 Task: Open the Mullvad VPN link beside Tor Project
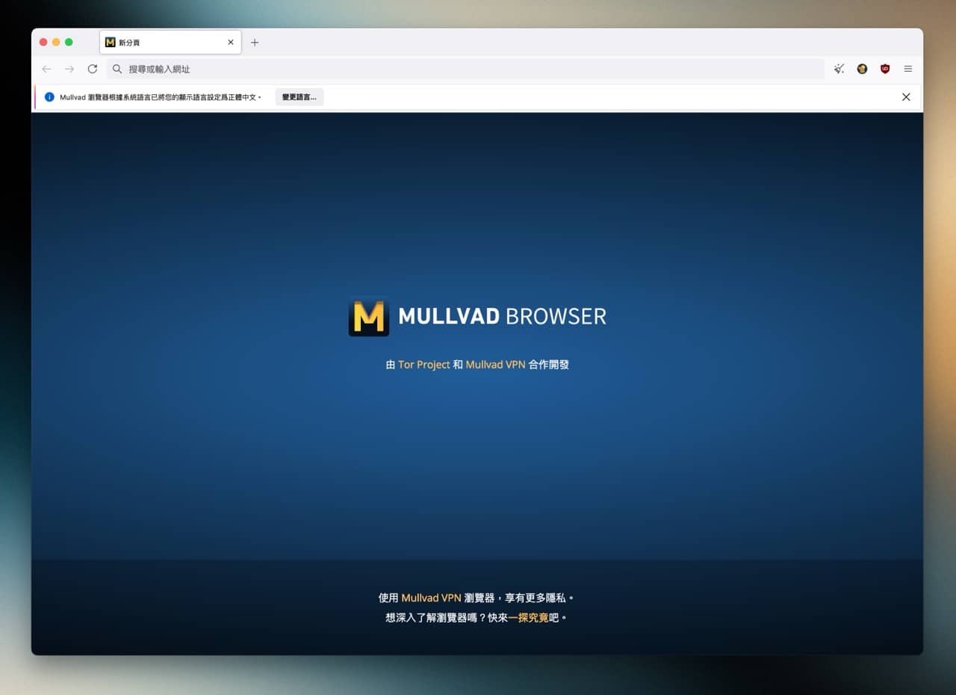[495, 365]
